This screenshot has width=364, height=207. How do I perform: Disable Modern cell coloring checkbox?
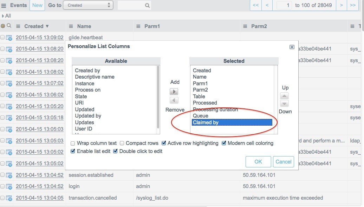coord(224,143)
